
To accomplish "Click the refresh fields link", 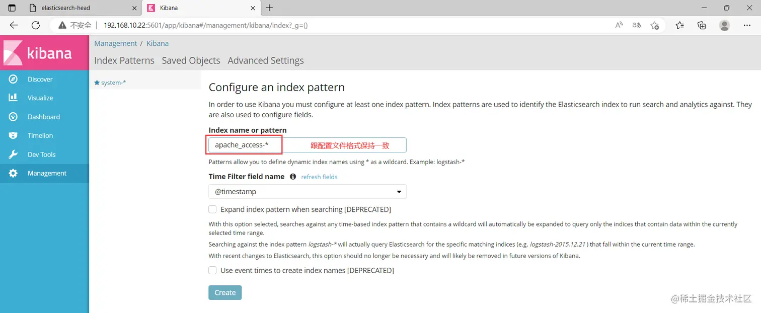I will (319, 177).
